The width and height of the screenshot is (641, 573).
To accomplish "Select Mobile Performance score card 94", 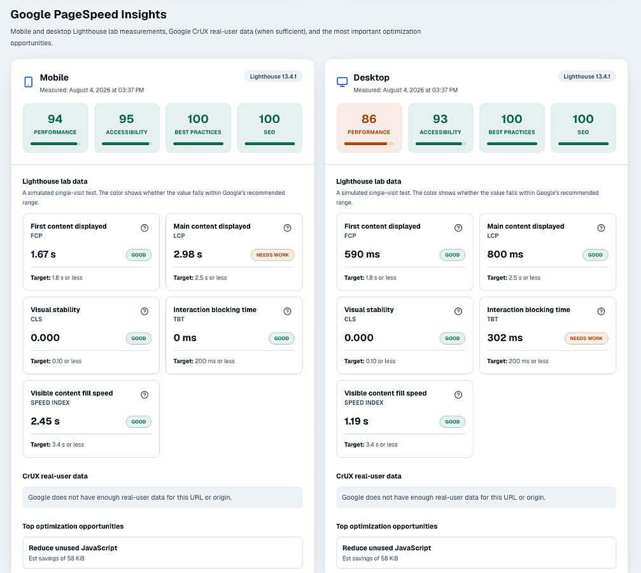I will pyautogui.click(x=55, y=128).
